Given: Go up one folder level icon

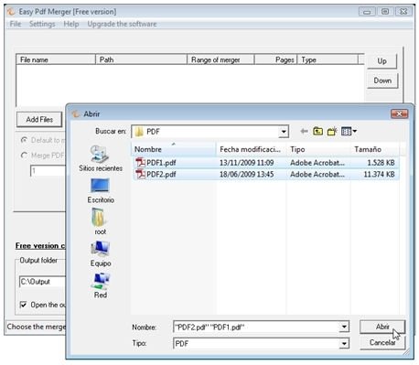Looking at the screenshot, I should click(x=317, y=132).
